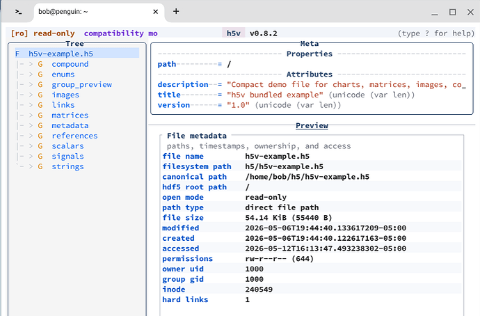Click the terminal prompt icon in title bar

(18, 12)
